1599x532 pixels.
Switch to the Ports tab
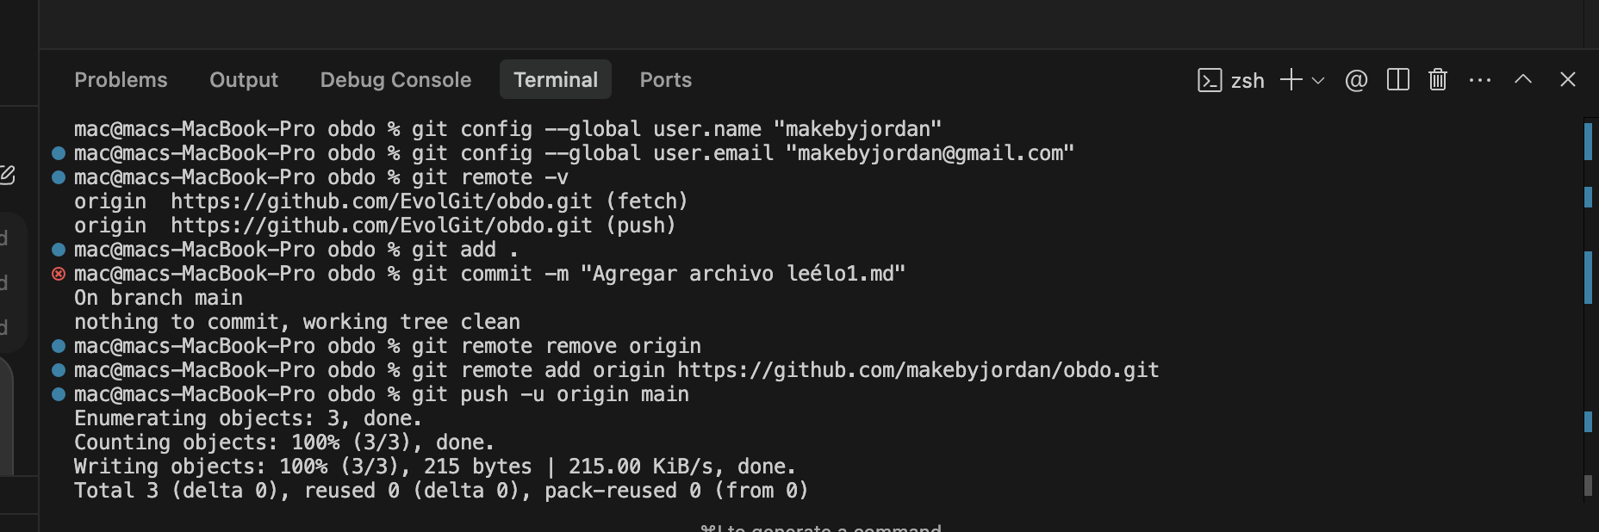[665, 80]
